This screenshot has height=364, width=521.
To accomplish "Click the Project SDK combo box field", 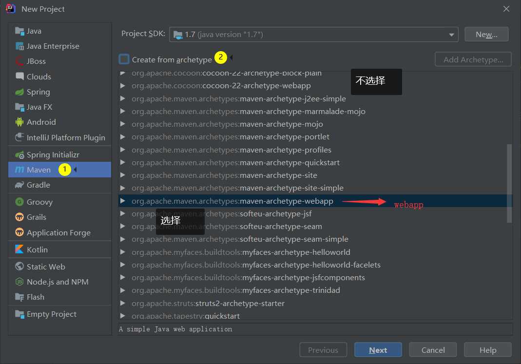I will 314,35.
